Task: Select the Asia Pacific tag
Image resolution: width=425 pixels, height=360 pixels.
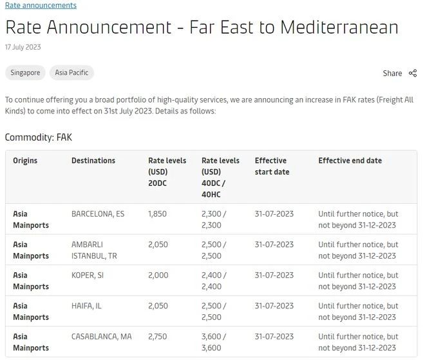Action: 71,73
